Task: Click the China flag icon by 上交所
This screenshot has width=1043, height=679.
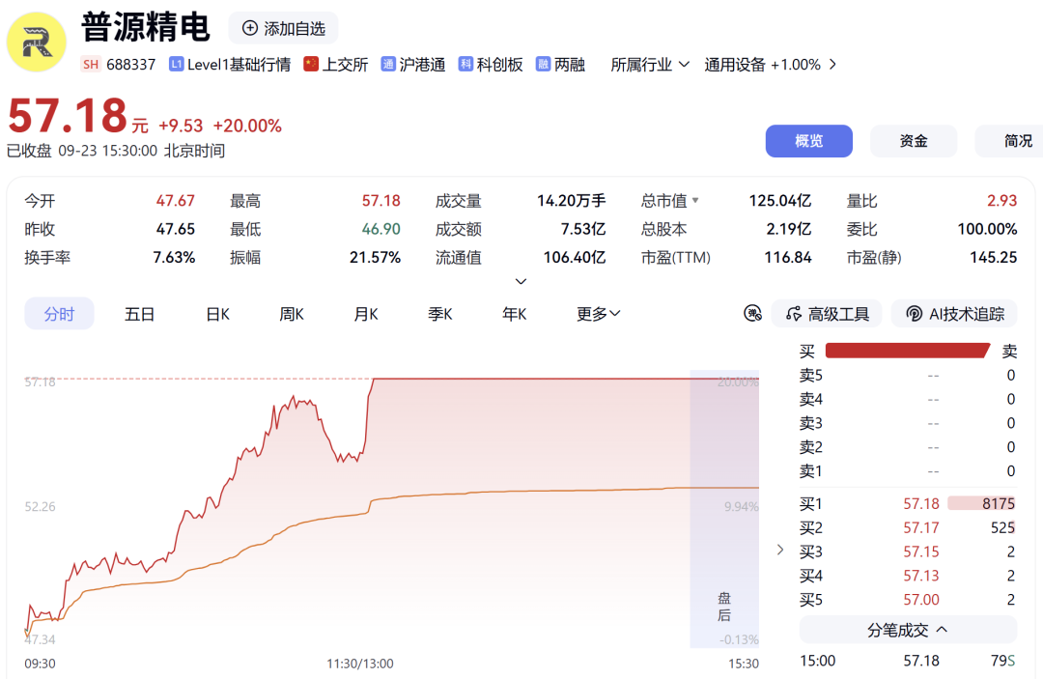Action: (x=311, y=64)
